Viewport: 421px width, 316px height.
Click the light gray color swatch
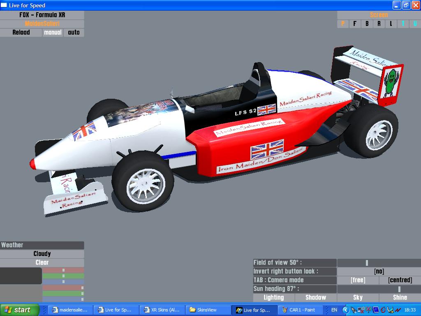tap(21, 293)
